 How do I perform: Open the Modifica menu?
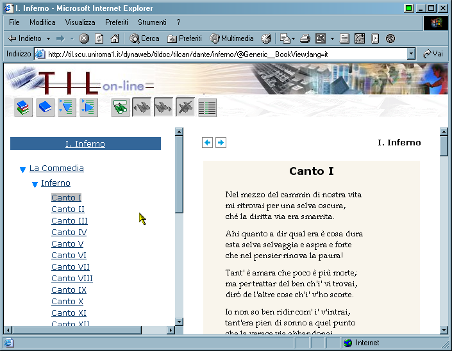pyautogui.click(x=42, y=22)
